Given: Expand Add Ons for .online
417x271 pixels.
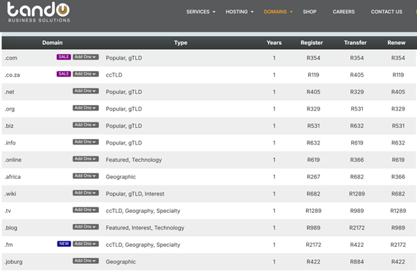Looking at the screenshot, I should [x=86, y=159].
